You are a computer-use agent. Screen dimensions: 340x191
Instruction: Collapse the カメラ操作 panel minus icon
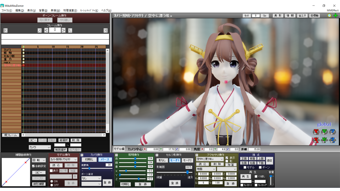[82, 155]
